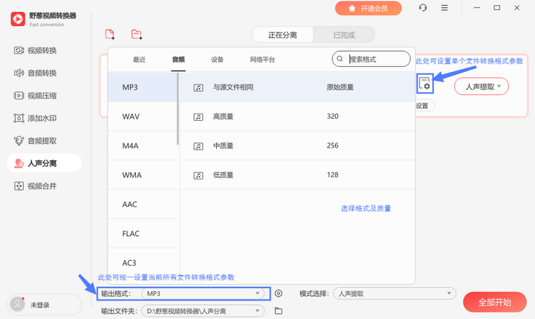Screen dimensions: 535x319
Task: Open the single file format settings icon
Action: [425, 83]
